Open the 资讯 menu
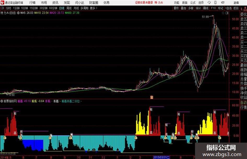This screenshot has width=247, height=159. (x=55, y=3)
